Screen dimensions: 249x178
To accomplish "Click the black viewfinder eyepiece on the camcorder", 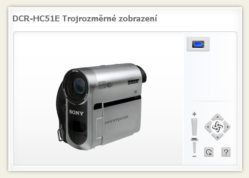I will click(142, 74).
